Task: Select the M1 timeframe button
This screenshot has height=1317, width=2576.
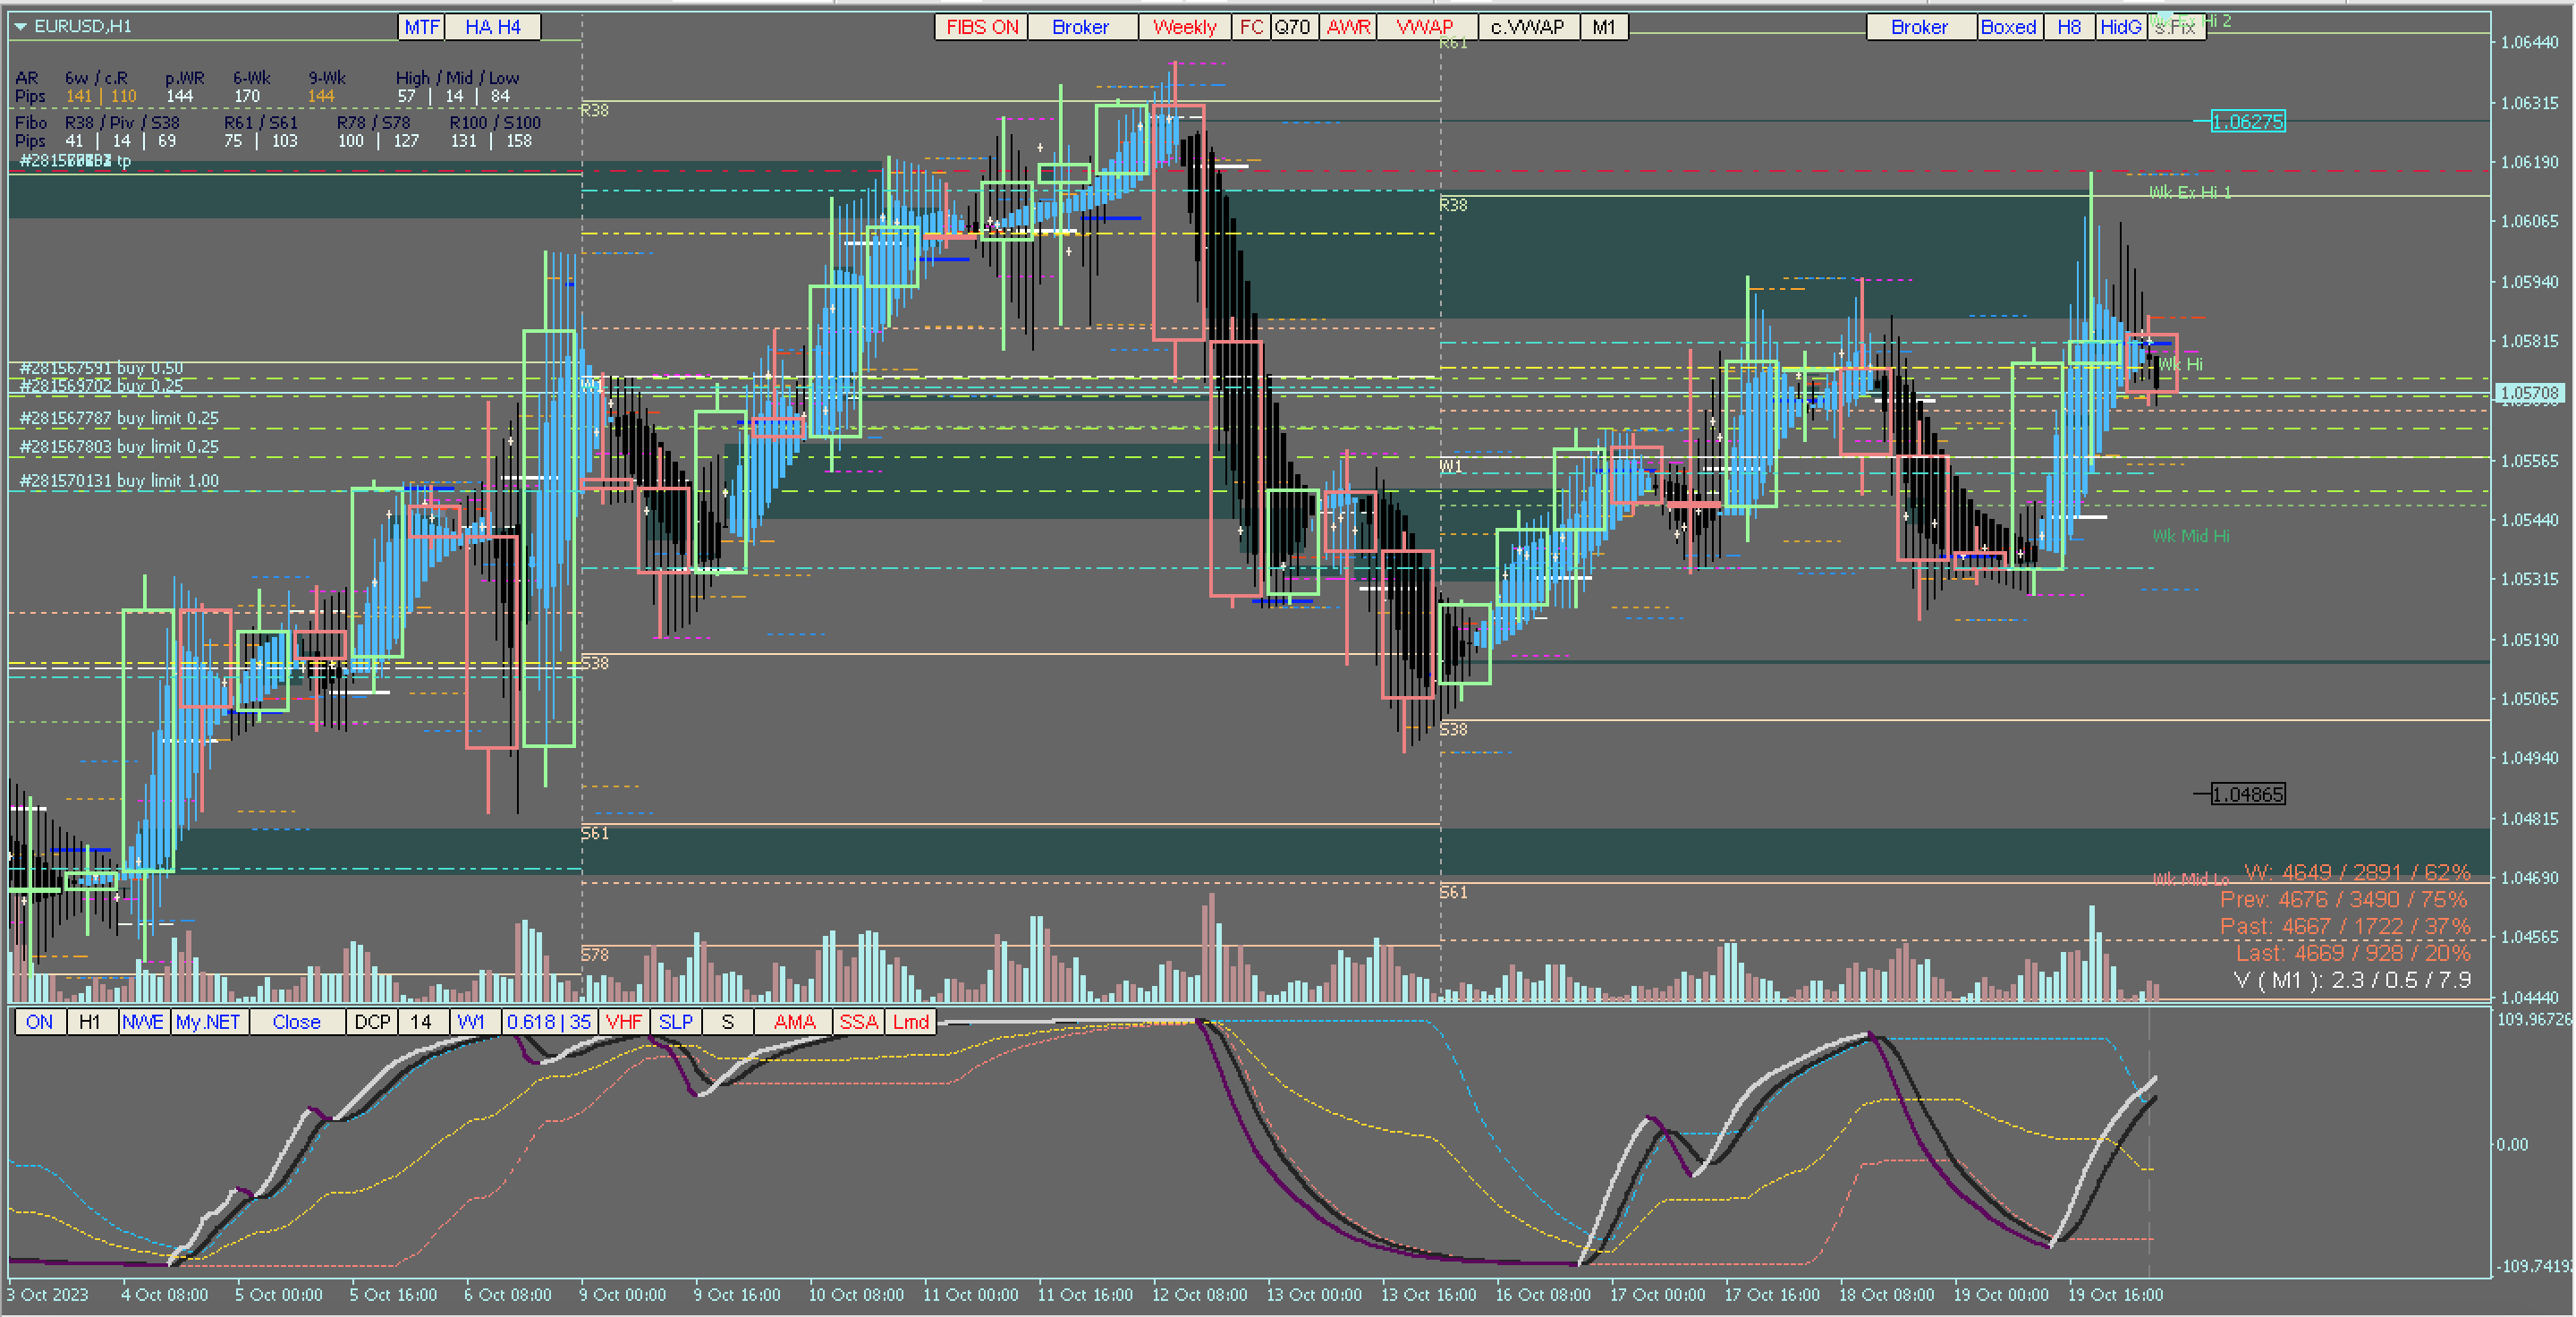Action: pos(1604,27)
